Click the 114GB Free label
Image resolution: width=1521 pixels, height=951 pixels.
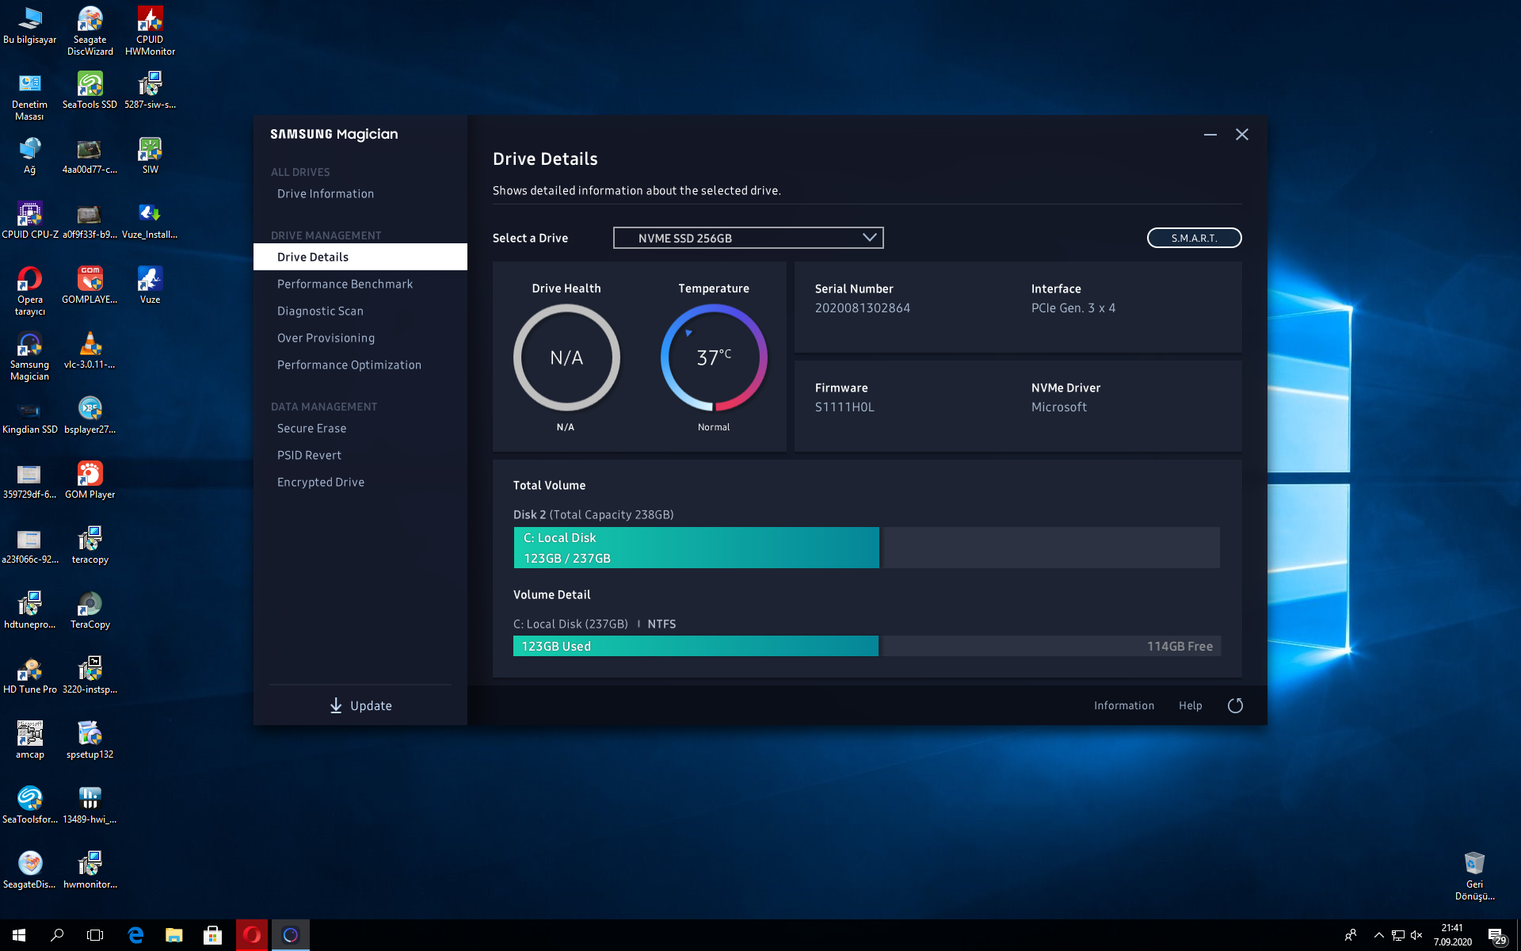1180,646
